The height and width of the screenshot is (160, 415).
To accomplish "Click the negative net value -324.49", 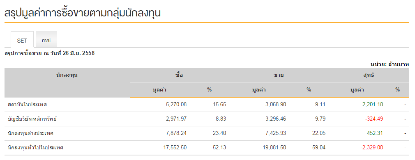I will 374,119.
